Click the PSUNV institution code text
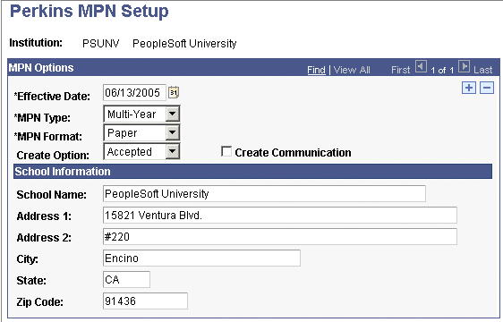 click(x=101, y=43)
